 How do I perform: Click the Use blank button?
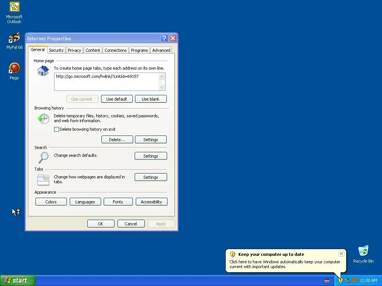[151, 99]
